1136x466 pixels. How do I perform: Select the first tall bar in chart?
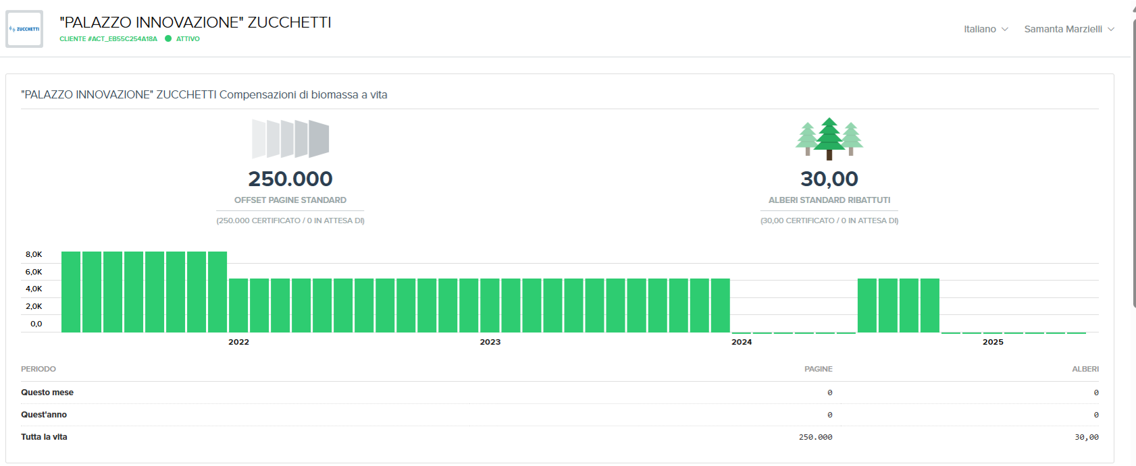coord(71,292)
